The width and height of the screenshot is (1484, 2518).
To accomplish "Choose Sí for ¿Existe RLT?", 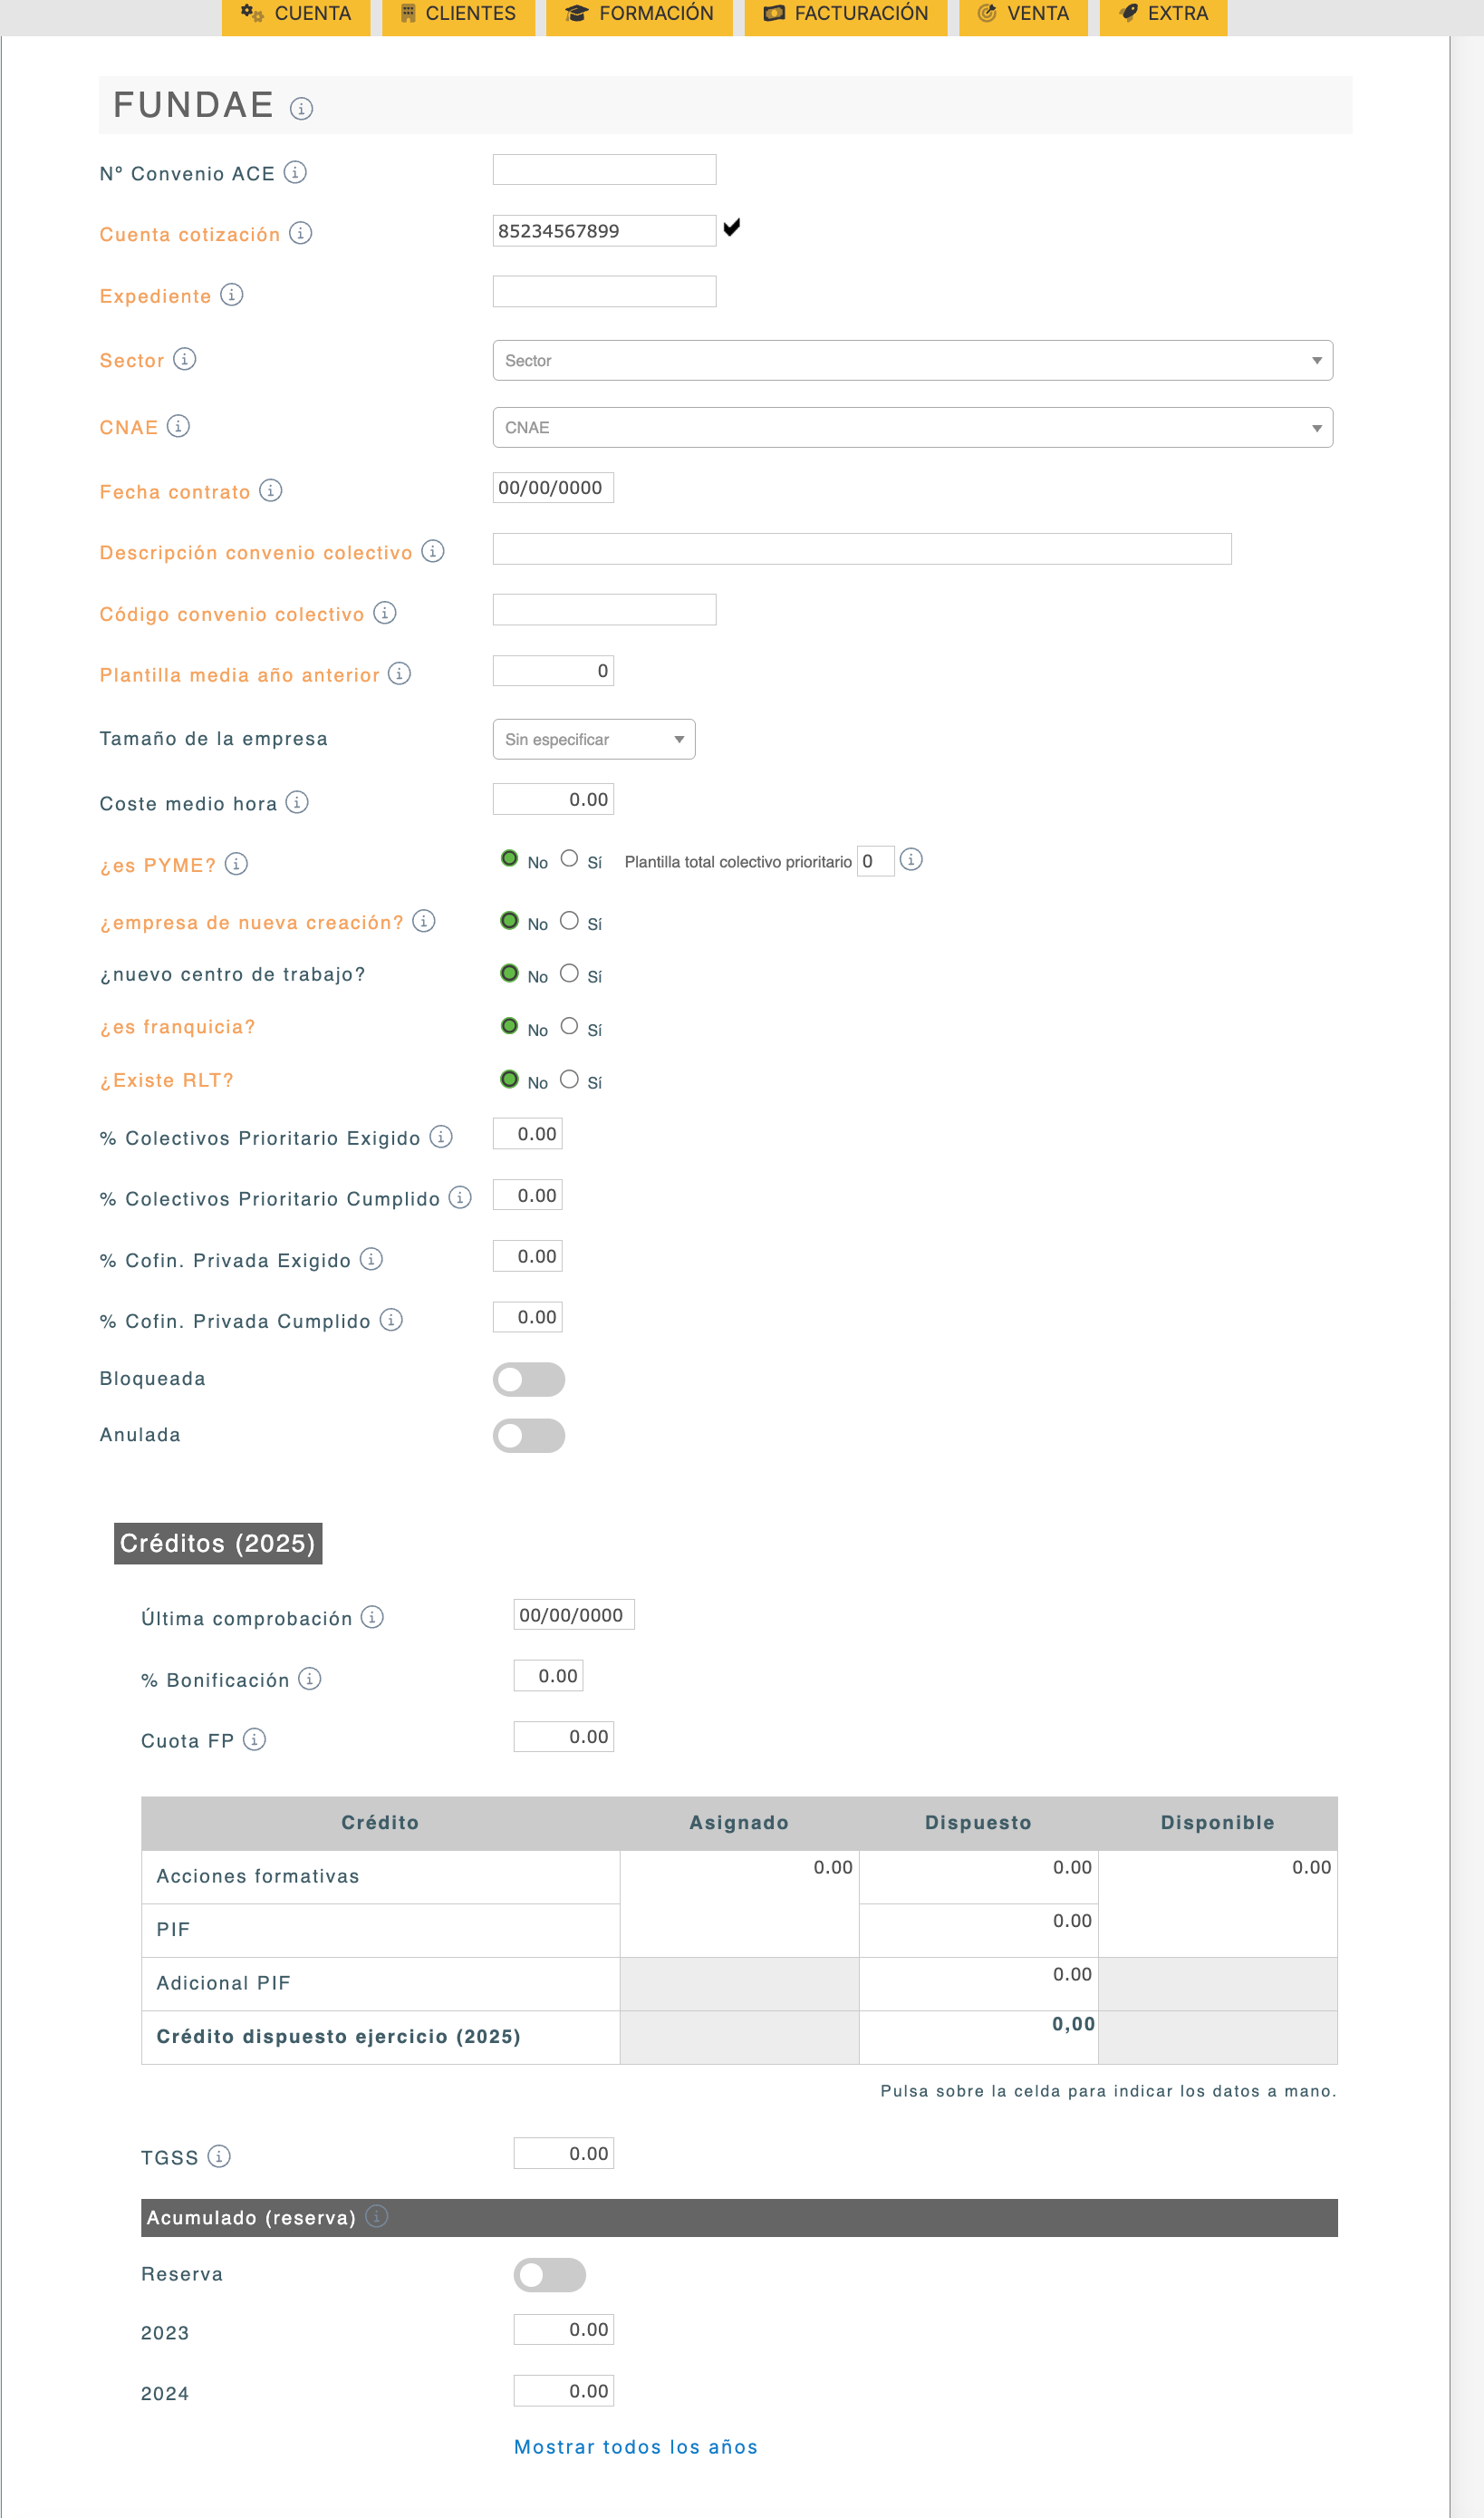I will tap(569, 1079).
